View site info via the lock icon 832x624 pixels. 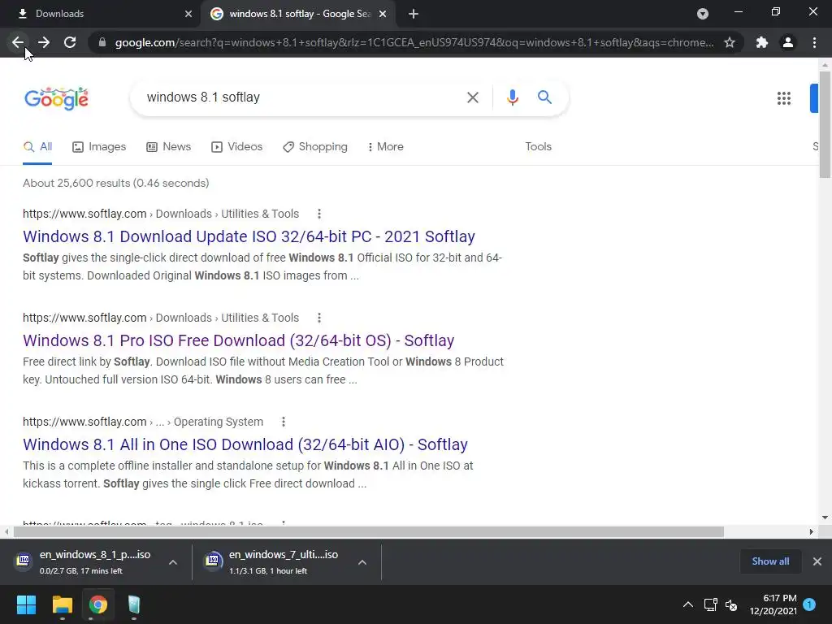click(102, 42)
